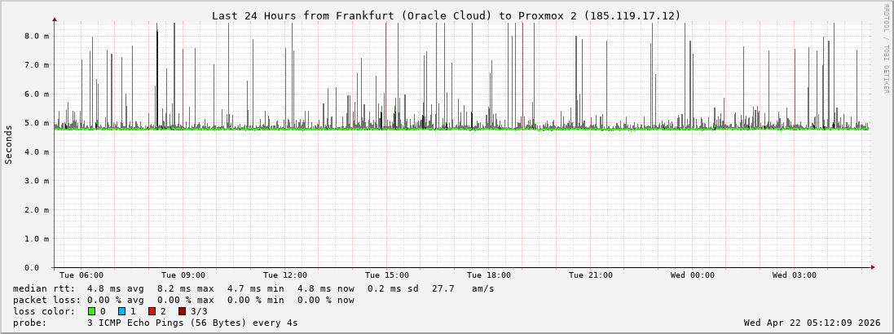Image resolution: width=894 pixels, height=334 pixels.
Task: Click the RRDTOOL / TOBI OETIKER watermark
Action: pos(886,49)
